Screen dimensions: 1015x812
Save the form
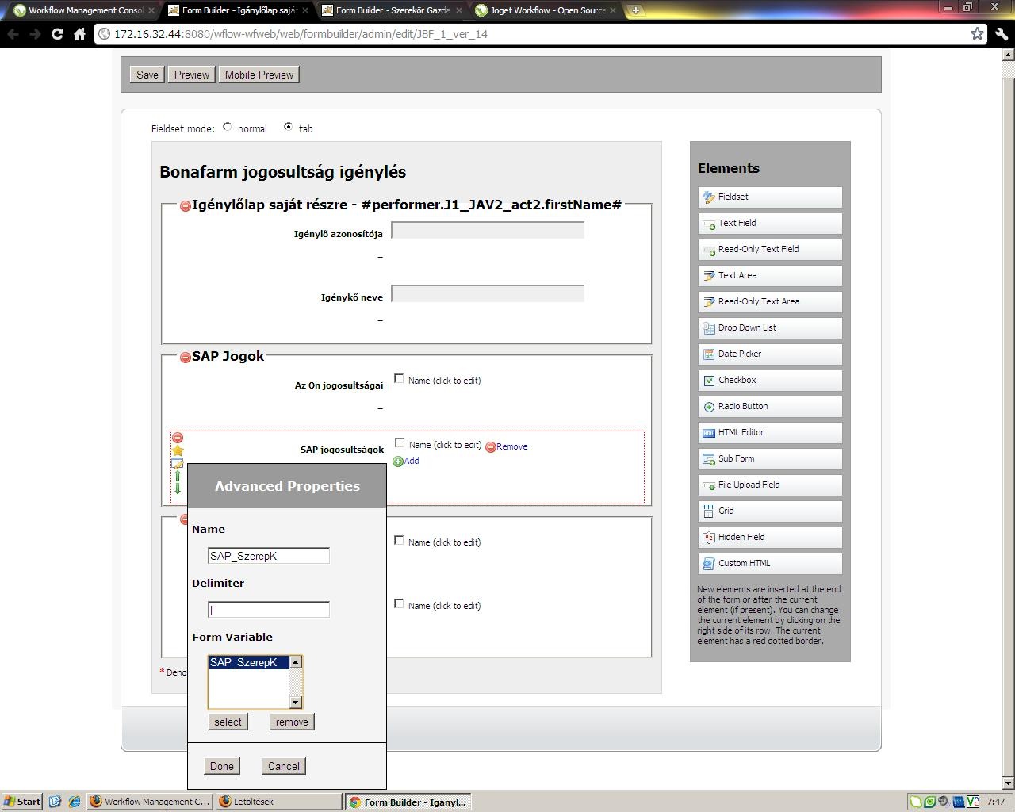147,75
